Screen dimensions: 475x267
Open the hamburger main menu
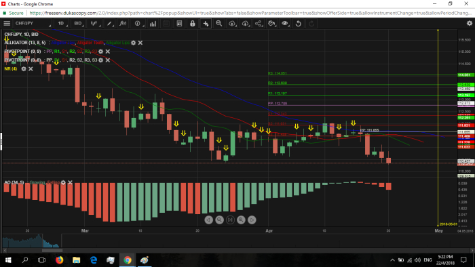click(x=7, y=23)
